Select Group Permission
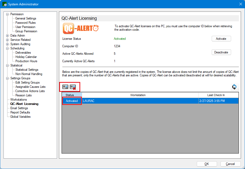 click(x=26, y=31)
